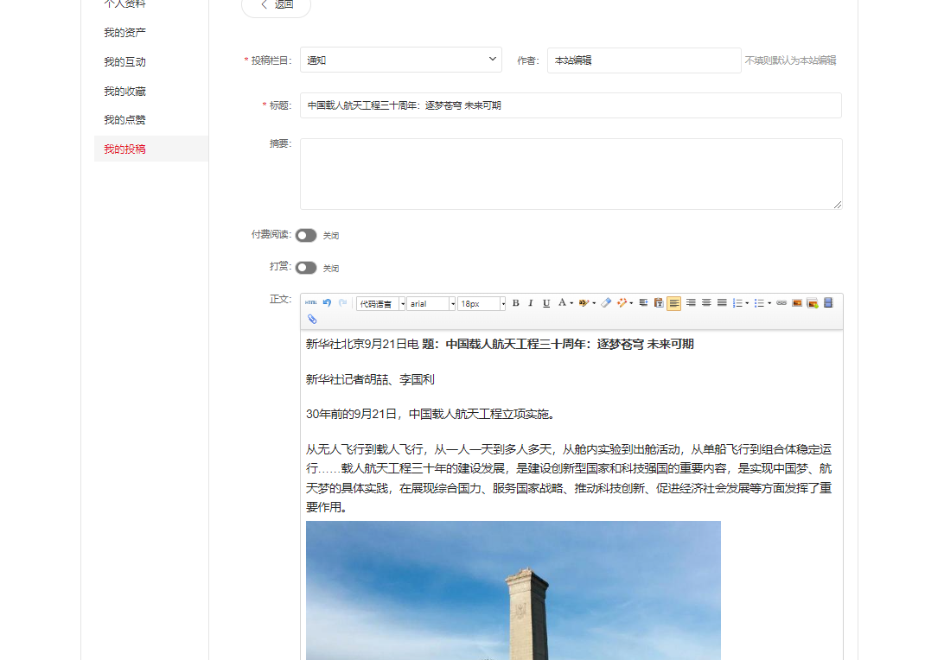Align text left
This screenshot has width=944, height=660.
[x=674, y=303]
